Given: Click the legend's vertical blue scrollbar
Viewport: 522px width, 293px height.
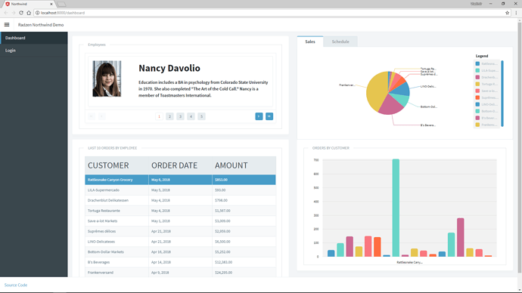Looking at the screenshot, I should [502, 94].
